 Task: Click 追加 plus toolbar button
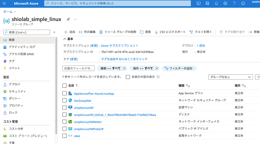coord(70,32)
